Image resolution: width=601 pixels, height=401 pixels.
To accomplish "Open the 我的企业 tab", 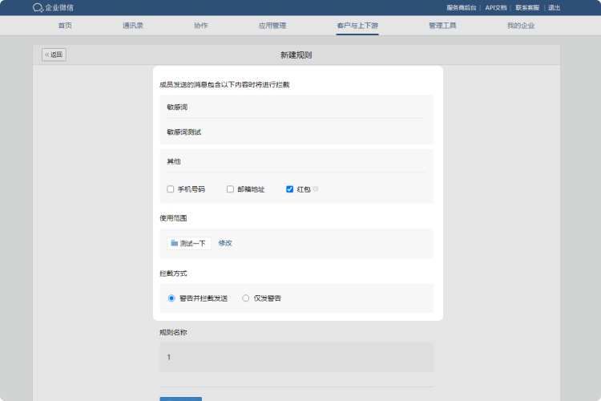I will (x=520, y=26).
